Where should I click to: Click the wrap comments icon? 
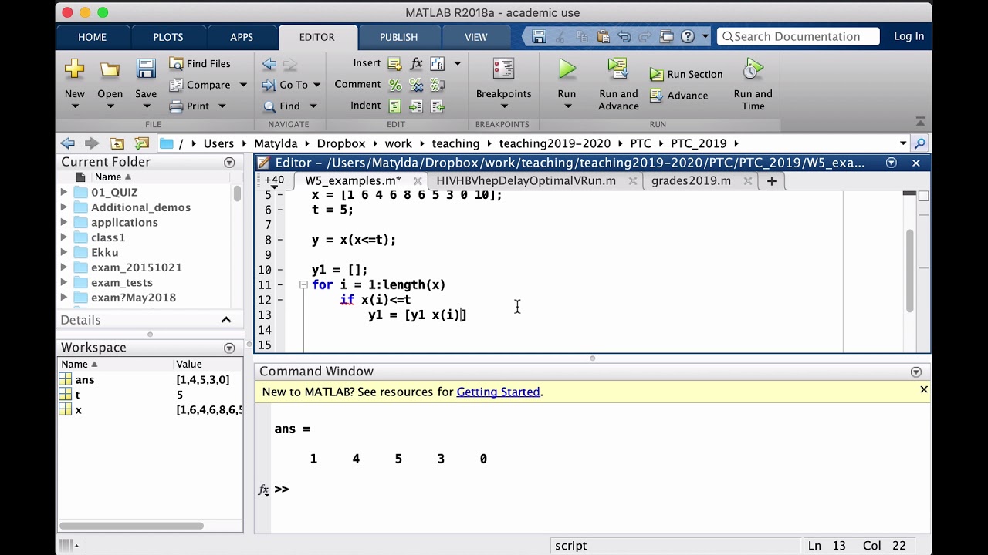coord(437,85)
